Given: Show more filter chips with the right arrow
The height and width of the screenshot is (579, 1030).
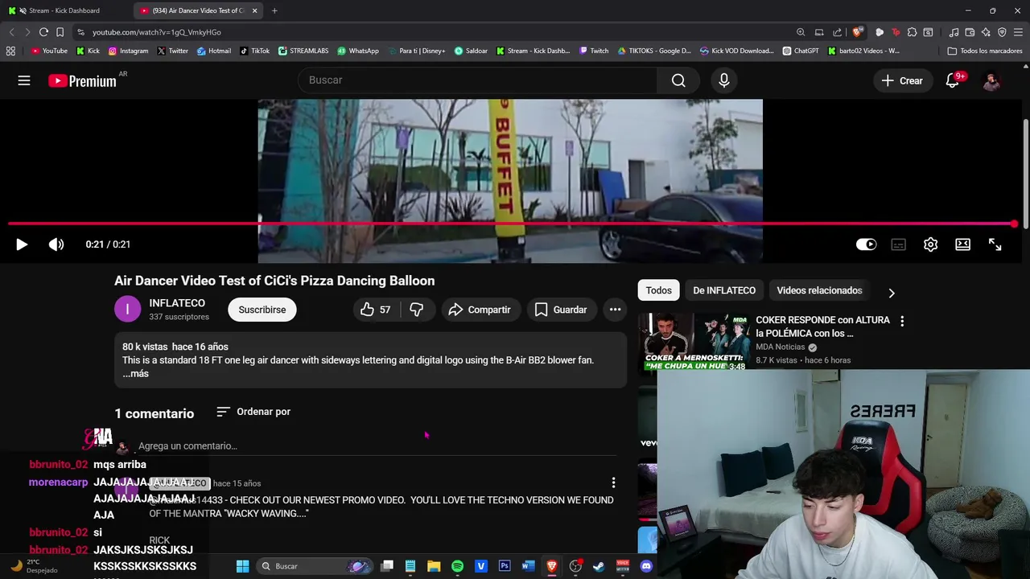Looking at the screenshot, I should [891, 293].
